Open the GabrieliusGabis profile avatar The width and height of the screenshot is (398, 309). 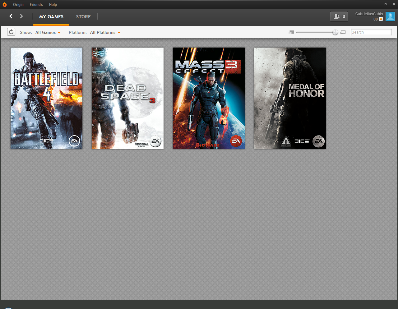click(390, 16)
